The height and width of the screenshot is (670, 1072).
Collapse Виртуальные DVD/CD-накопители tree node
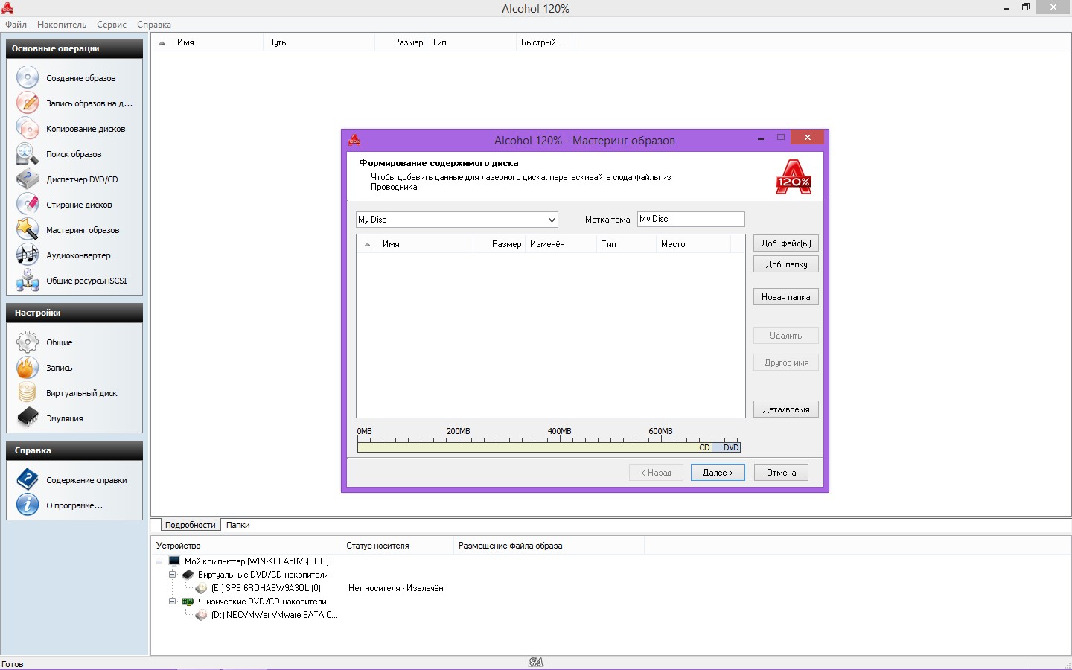tap(173, 574)
